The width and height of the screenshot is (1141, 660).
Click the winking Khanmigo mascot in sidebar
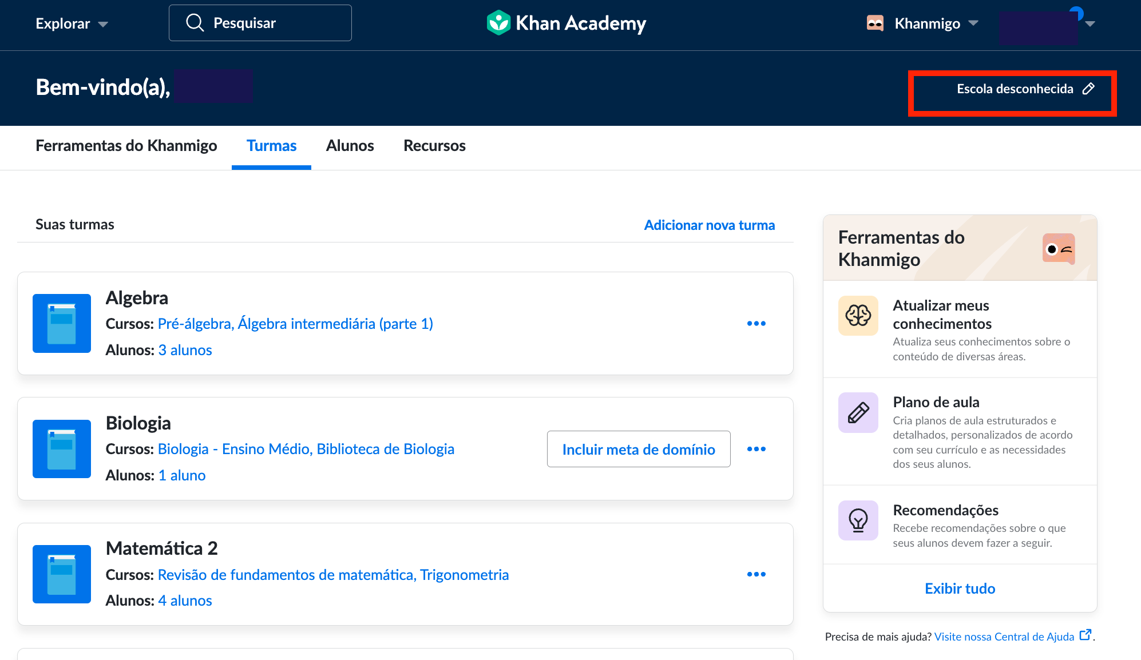[1059, 249]
